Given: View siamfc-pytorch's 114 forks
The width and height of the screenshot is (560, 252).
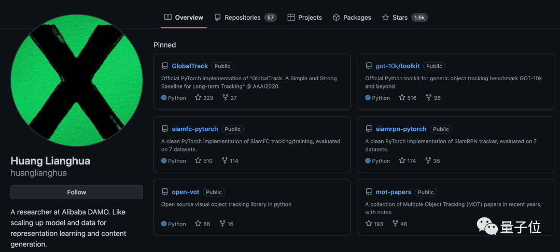Looking at the screenshot, I should (x=230, y=161).
